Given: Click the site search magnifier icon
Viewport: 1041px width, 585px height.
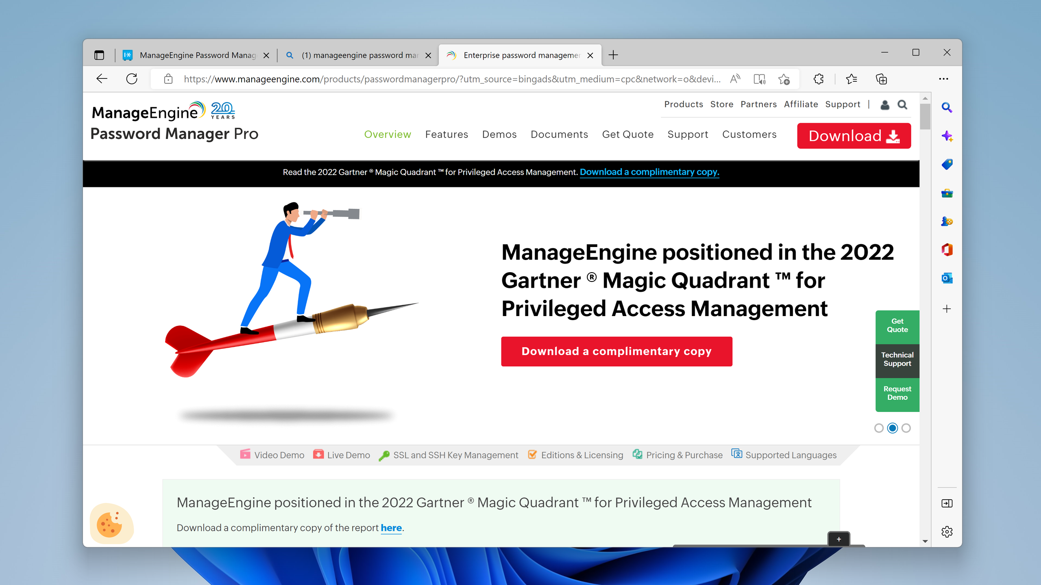Looking at the screenshot, I should point(902,105).
